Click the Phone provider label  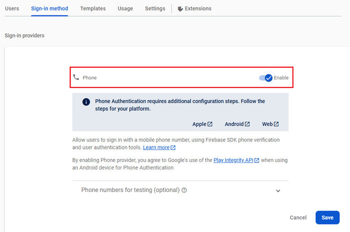(x=89, y=77)
